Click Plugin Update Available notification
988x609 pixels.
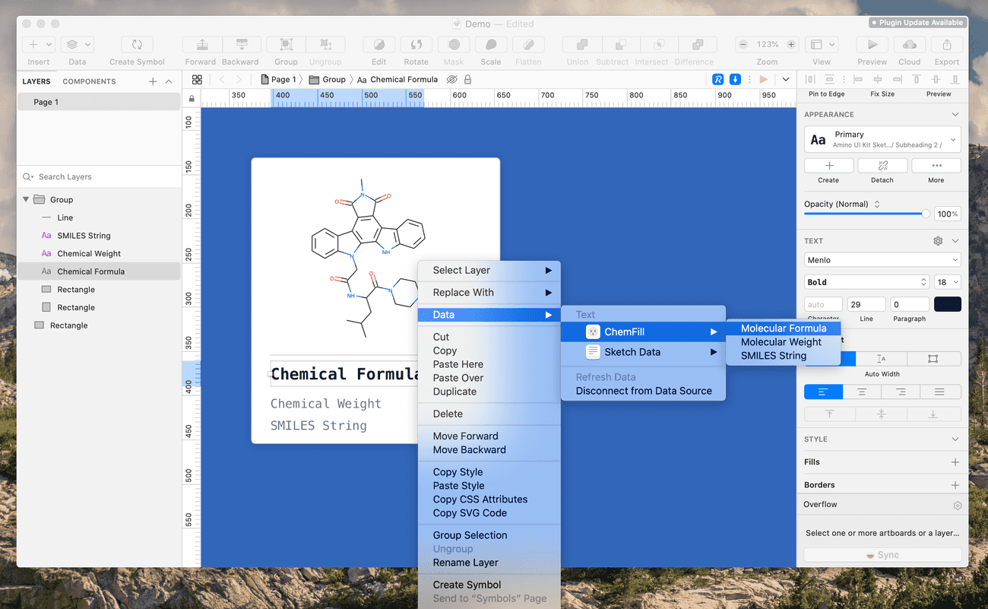coord(917,23)
